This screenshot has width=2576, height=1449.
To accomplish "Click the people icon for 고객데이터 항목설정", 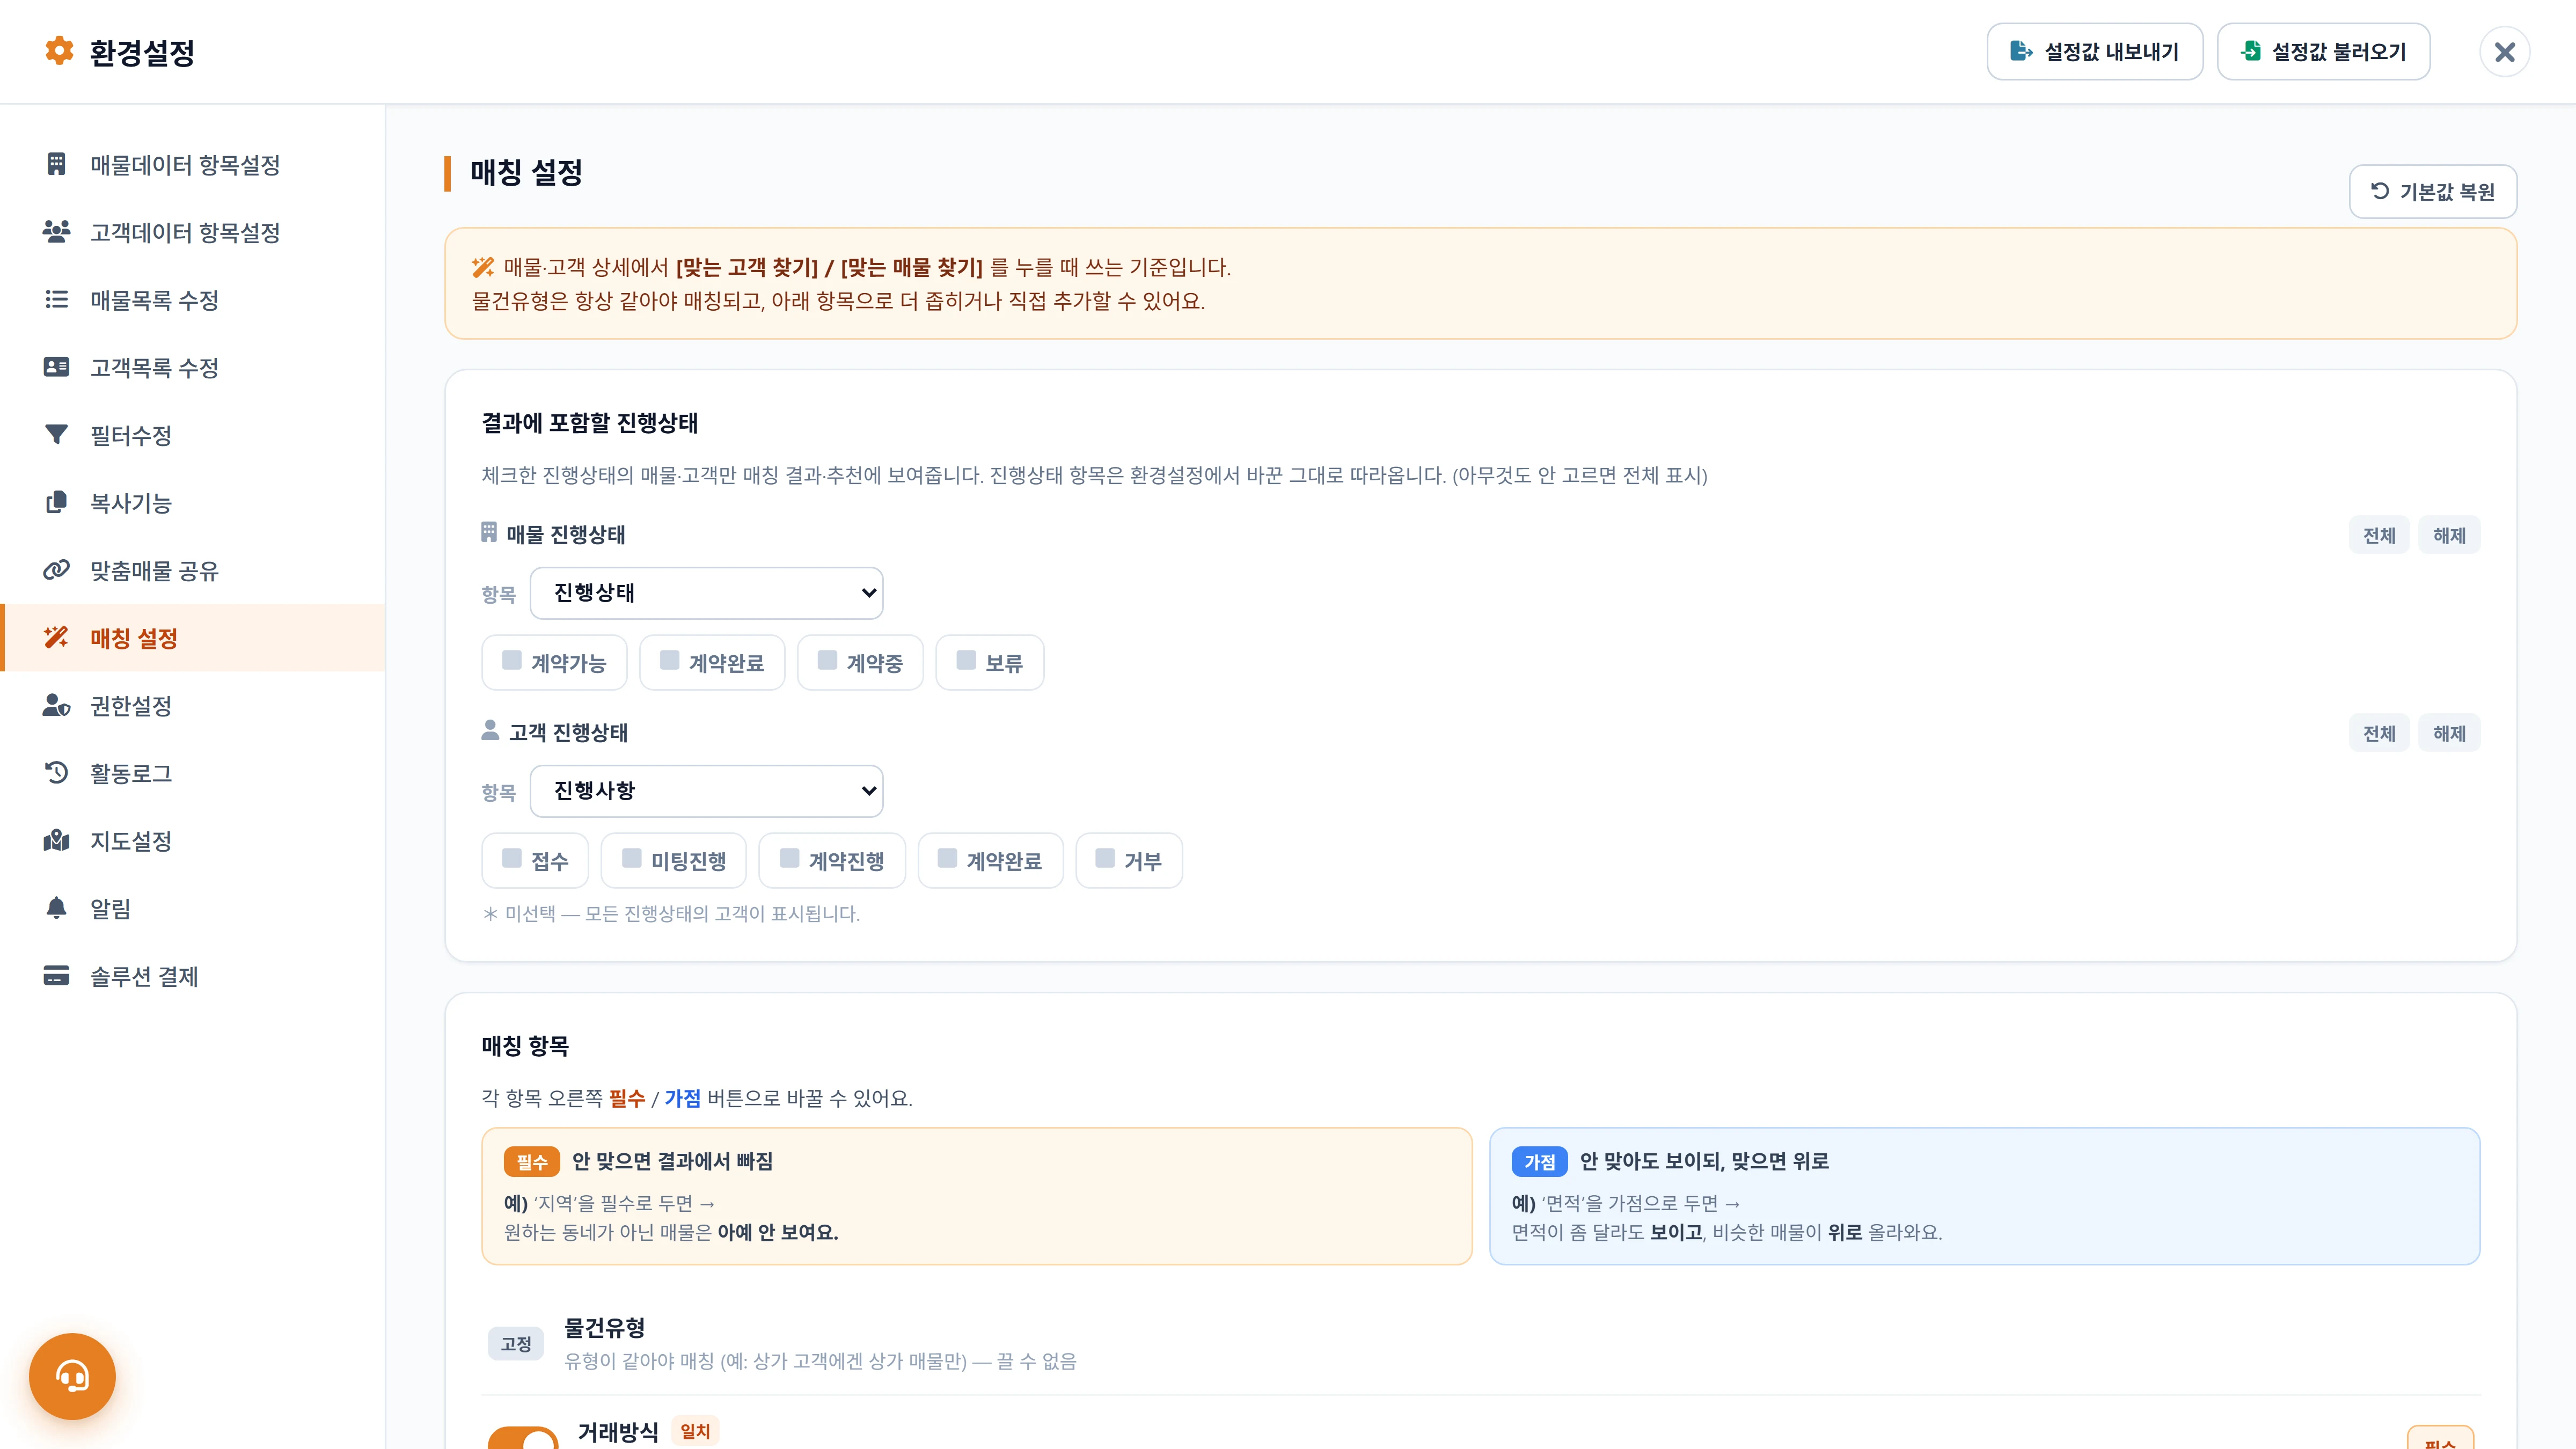I will point(56,232).
